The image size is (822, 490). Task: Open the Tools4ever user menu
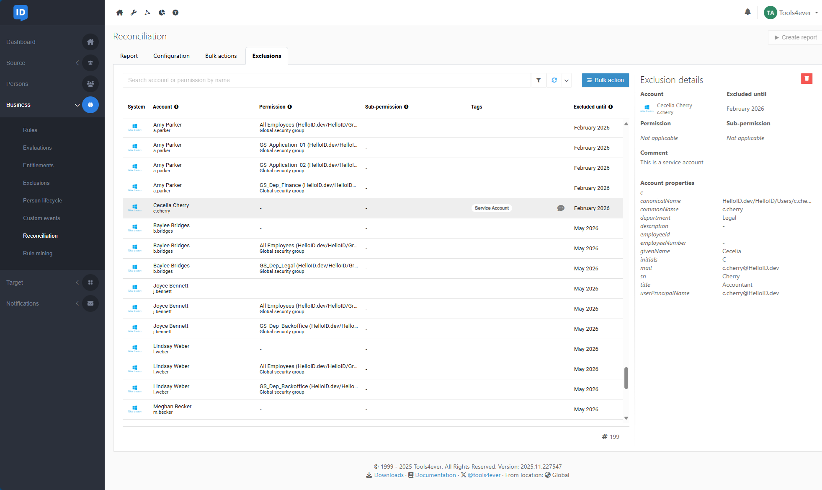click(791, 13)
